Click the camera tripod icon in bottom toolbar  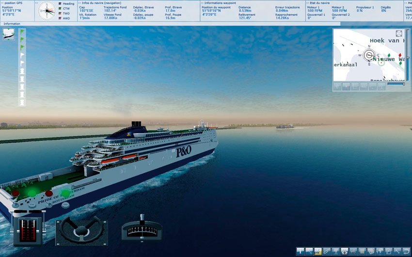335,252
